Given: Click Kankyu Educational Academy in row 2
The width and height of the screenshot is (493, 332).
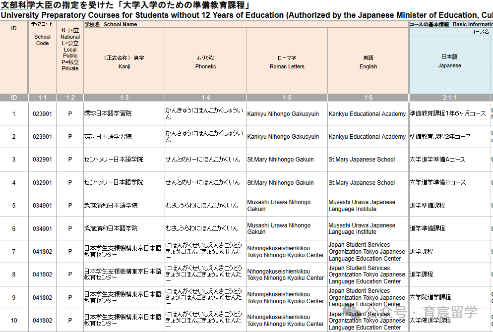Looking at the screenshot, I should coord(367,137).
